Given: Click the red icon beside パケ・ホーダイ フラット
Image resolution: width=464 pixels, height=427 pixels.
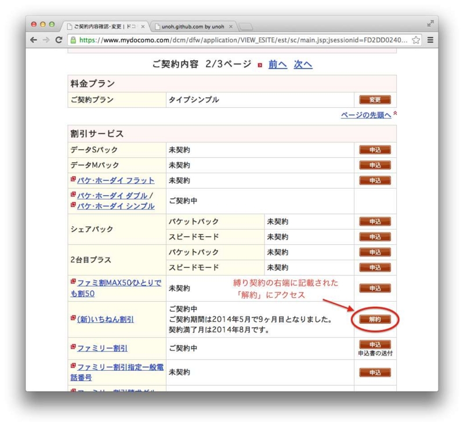Looking at the screenshot, I should click(73, 179).
